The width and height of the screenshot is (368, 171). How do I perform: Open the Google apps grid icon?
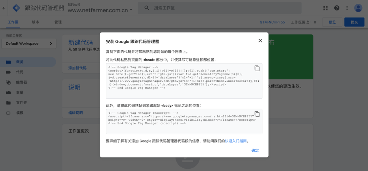[325, 8]
